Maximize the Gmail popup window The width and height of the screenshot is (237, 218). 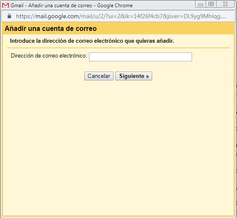pos(211,4)
